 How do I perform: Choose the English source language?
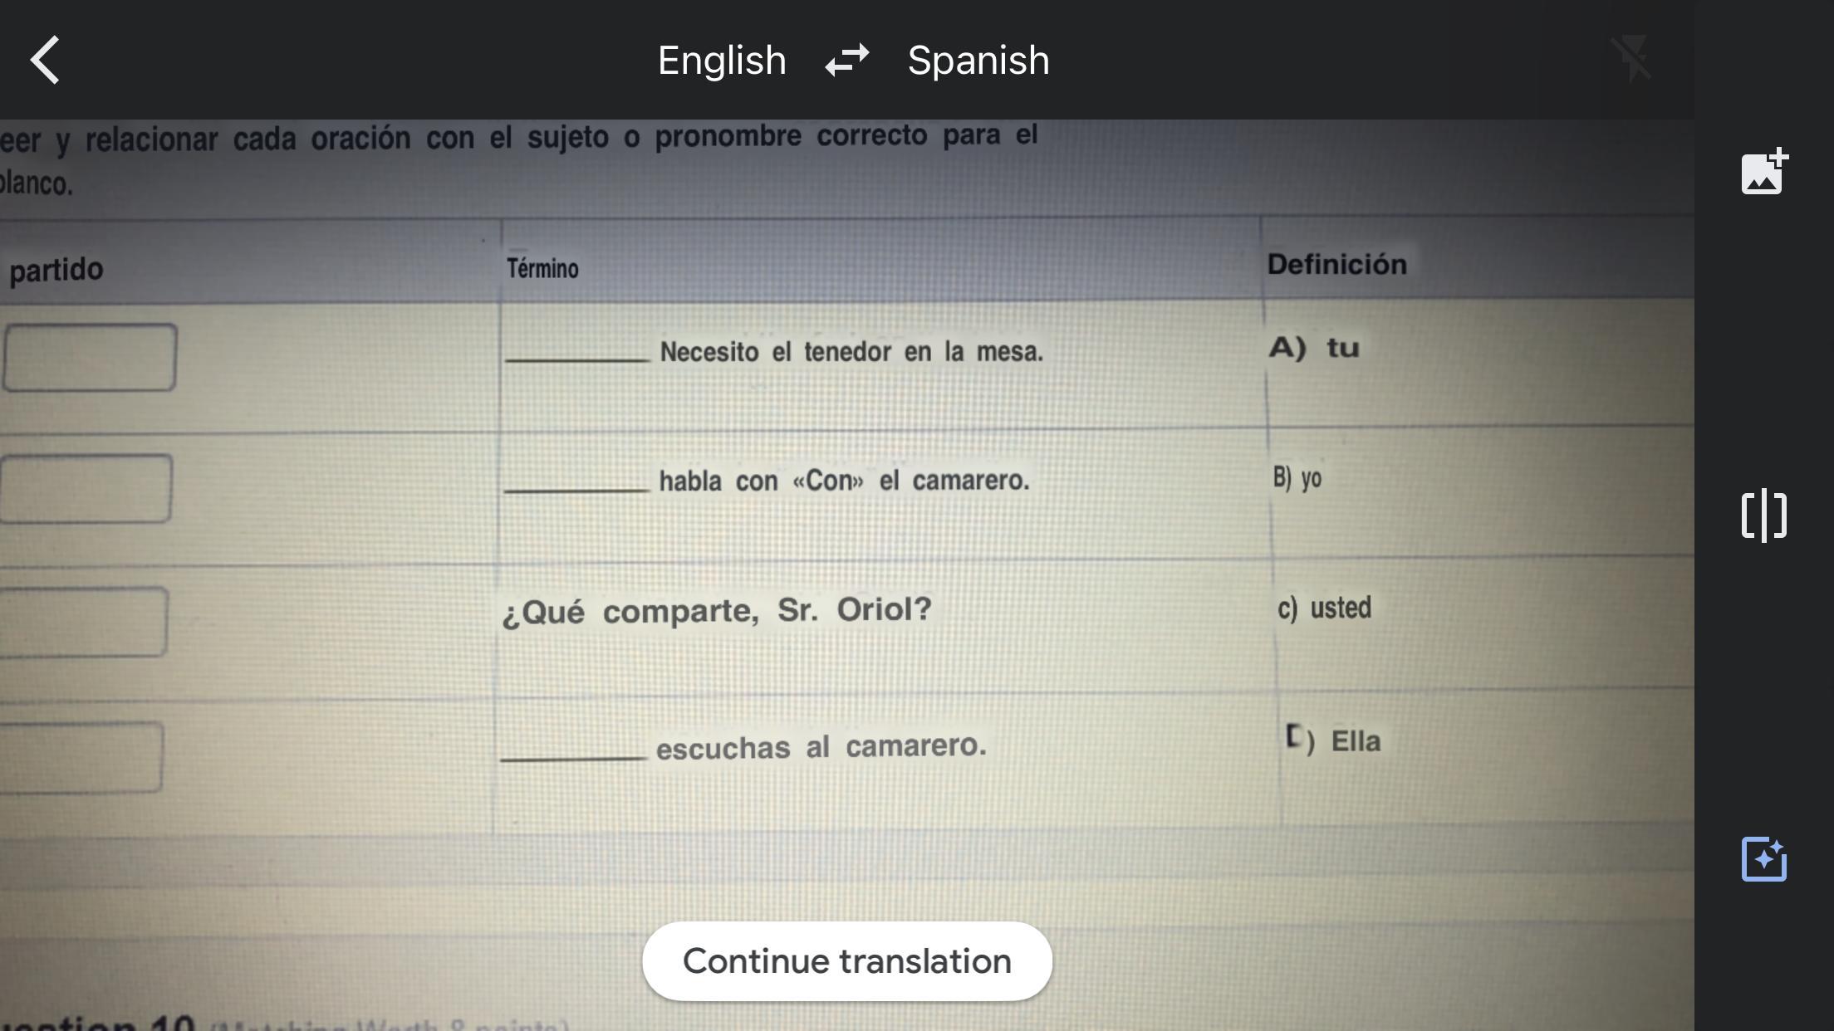721,60
